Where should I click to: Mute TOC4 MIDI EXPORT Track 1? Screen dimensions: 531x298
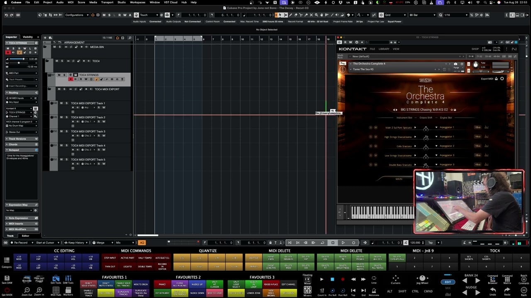point(61,103)
